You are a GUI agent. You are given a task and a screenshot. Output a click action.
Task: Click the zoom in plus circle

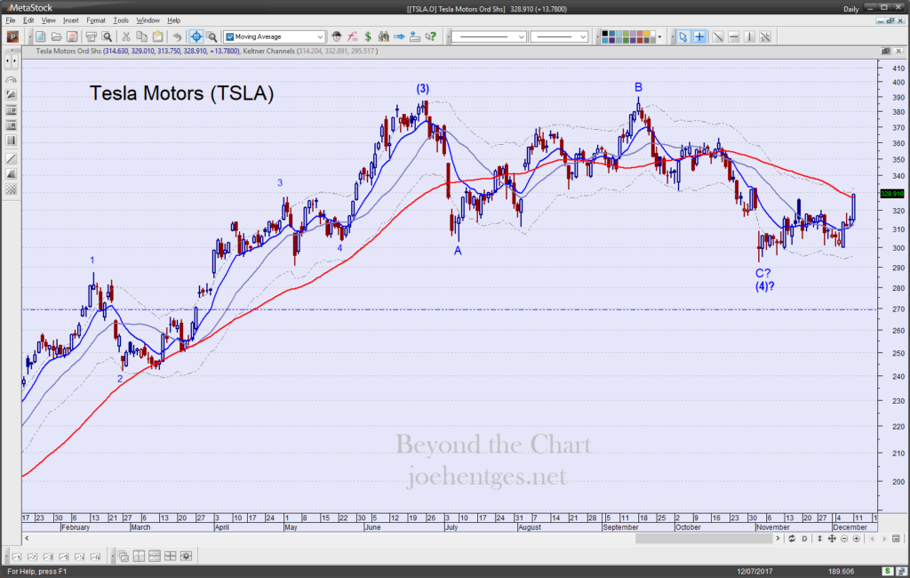click(857, 539)
